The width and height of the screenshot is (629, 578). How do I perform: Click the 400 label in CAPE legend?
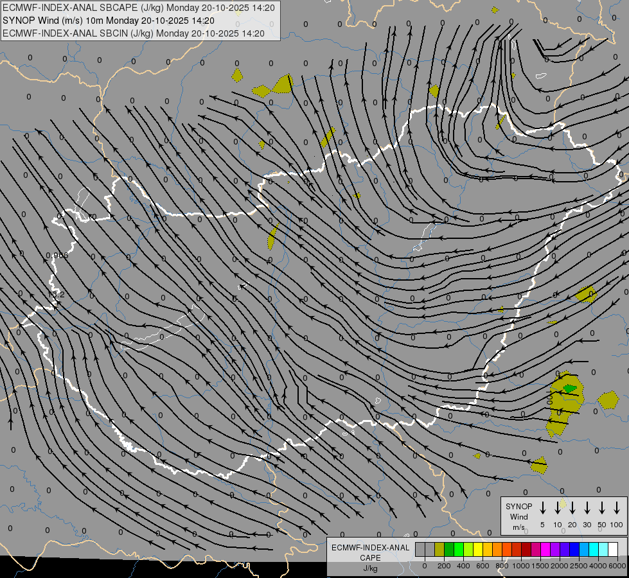(x=463, y=566)
